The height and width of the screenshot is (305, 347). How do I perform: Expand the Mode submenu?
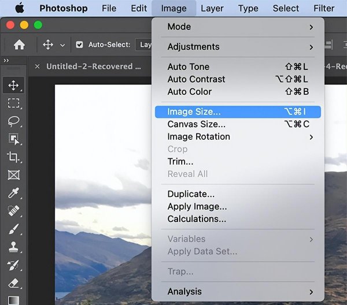coord(238,27)
